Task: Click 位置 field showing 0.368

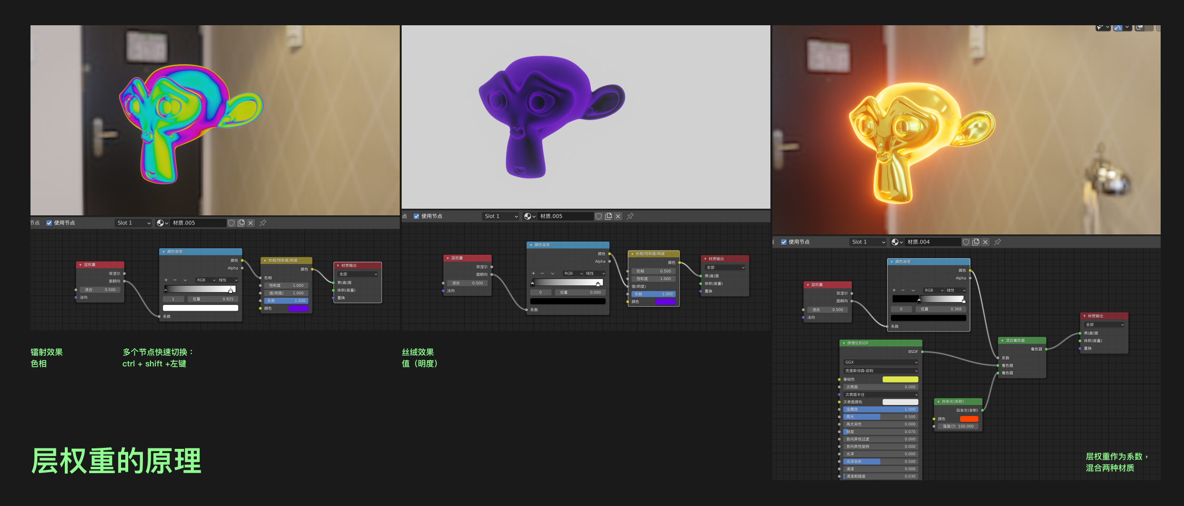Action: coord(941,309)
